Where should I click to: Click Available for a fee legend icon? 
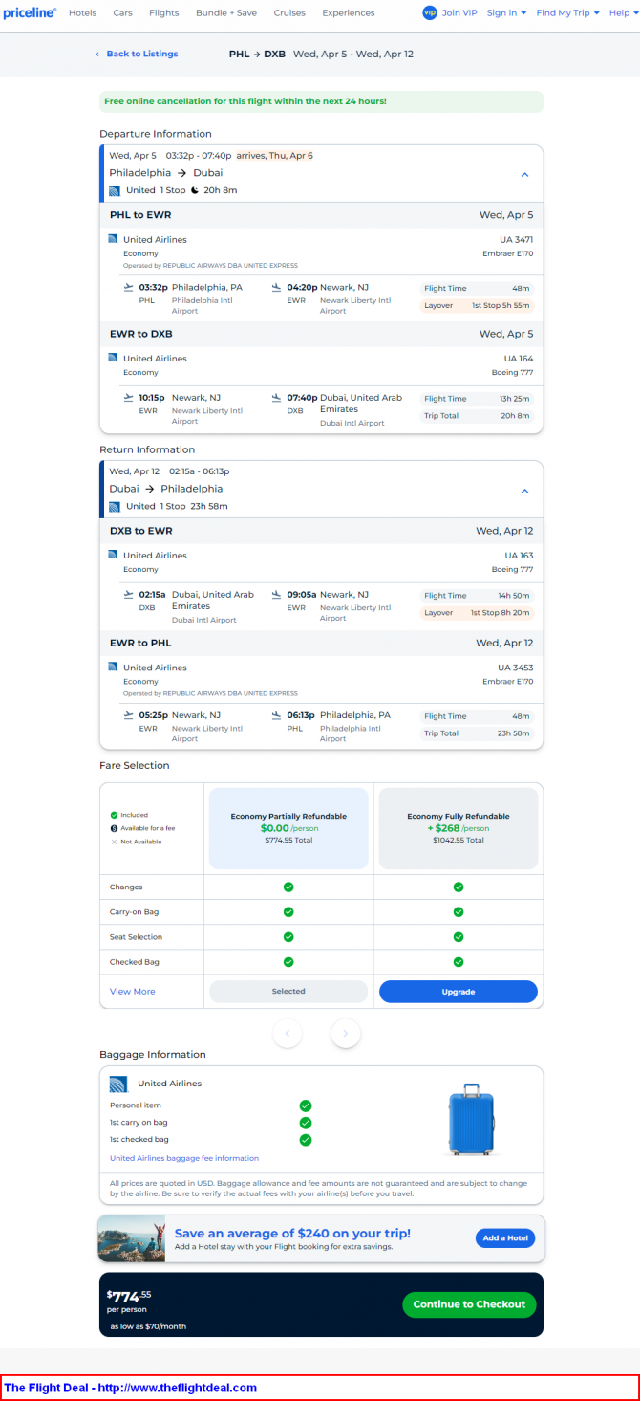click(114, 828)
